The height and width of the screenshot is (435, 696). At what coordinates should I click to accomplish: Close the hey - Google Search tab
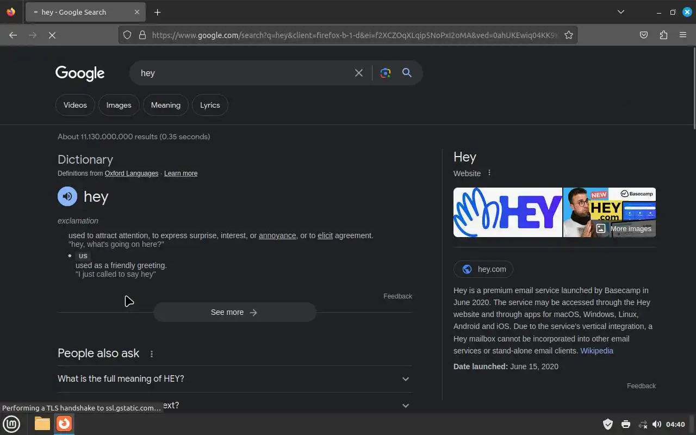click(137, 12)
